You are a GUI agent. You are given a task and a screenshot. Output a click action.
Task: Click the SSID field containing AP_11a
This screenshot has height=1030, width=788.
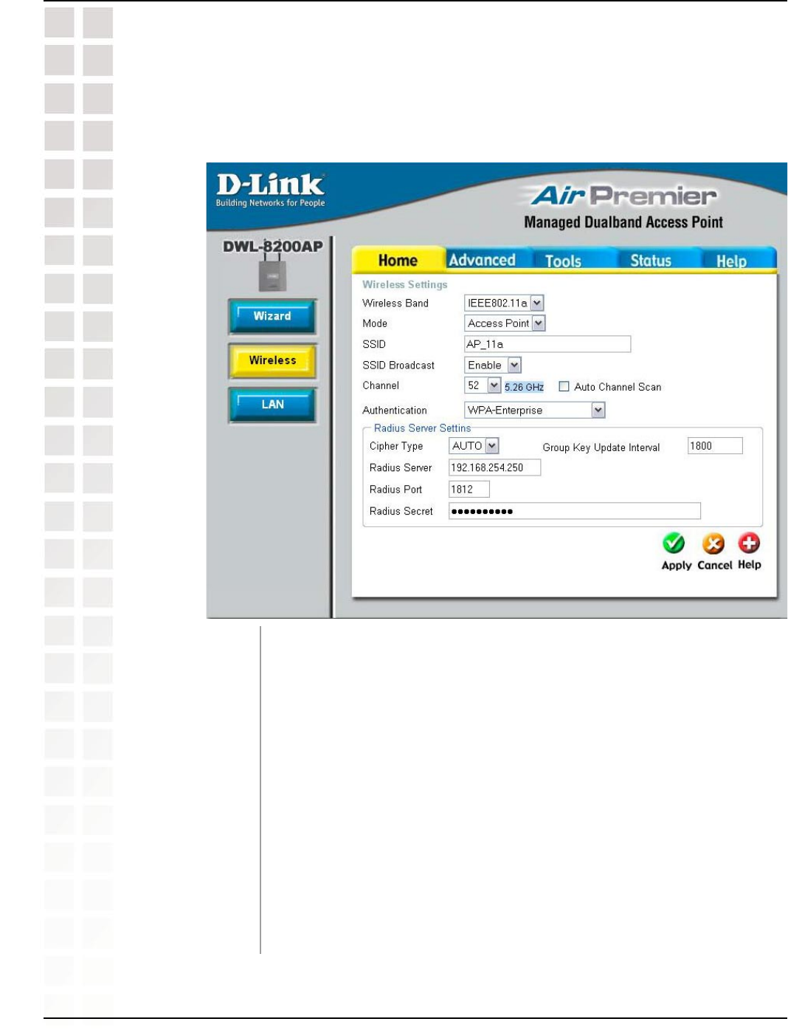tap(547, 344)
